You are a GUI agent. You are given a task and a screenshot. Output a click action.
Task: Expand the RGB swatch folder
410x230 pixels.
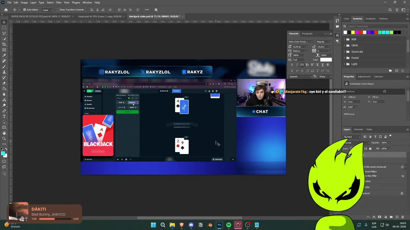(344, 39)
